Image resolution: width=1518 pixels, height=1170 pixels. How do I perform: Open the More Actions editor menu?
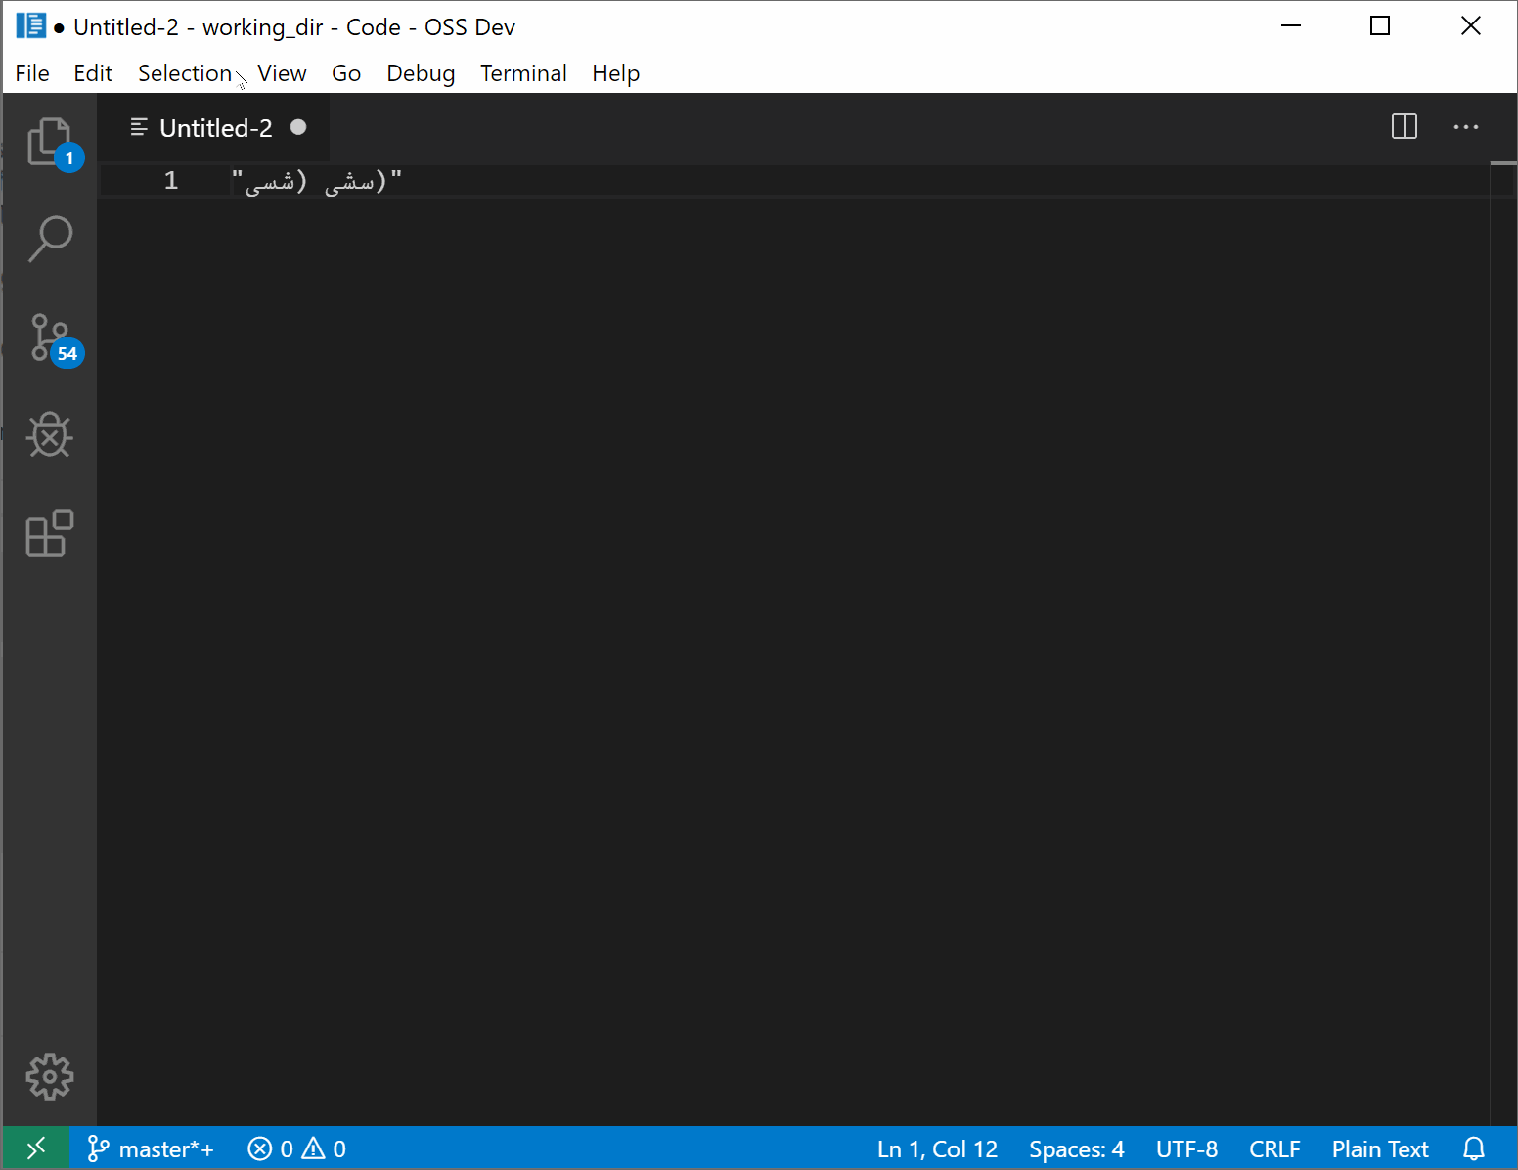(x=1466, y=126)
